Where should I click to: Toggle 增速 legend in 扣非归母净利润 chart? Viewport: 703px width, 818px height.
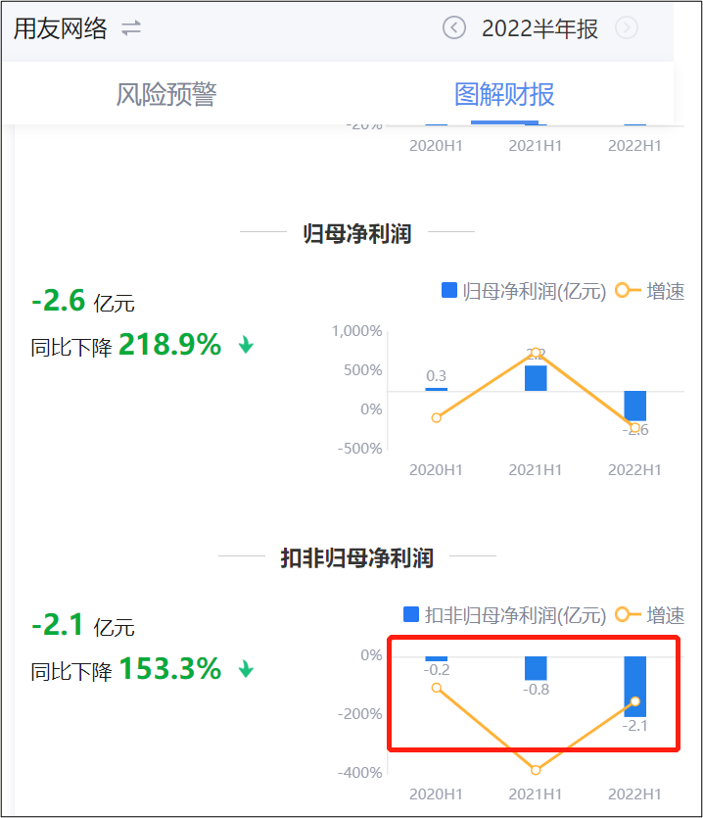650,615
